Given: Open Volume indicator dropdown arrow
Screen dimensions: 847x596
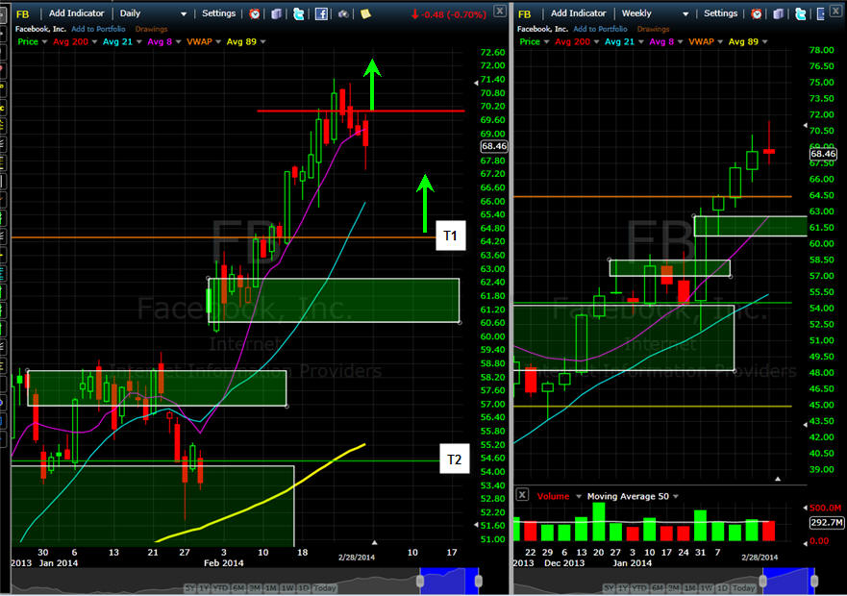Looking at the screenshot, I should click(x=578, y=497).
